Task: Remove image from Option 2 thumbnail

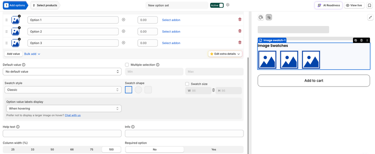Action: click(x=19, y=27)
